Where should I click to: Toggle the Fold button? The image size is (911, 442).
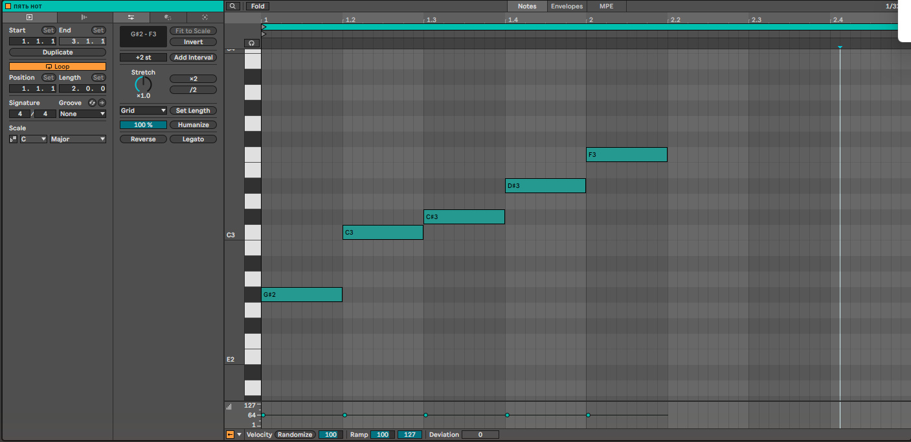(x=258, y=6)
